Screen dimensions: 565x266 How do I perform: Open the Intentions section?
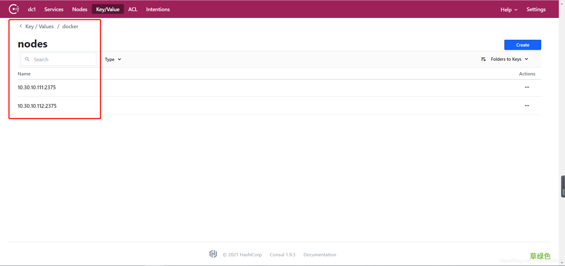coord(158,9)
